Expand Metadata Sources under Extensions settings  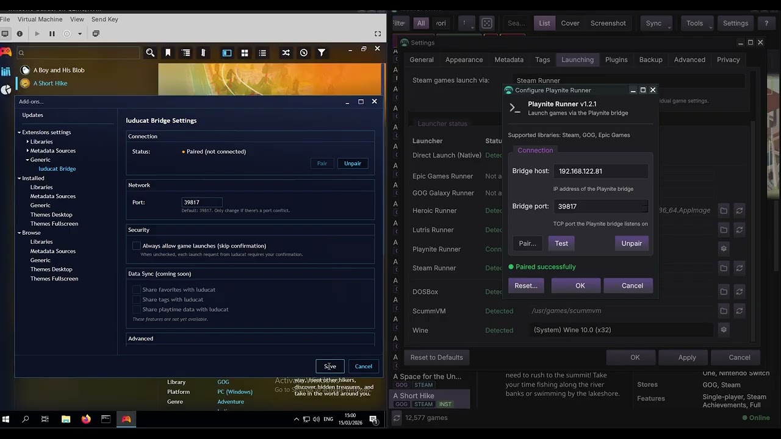point(27,151)
